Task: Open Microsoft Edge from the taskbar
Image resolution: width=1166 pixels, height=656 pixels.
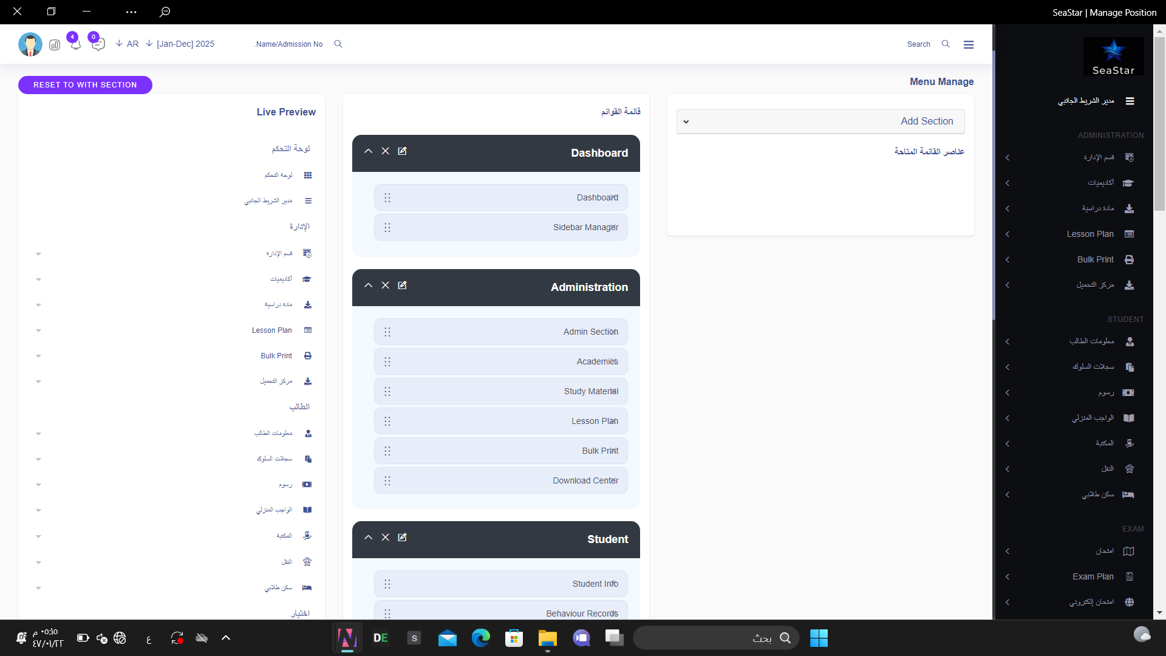Action: coord(480,638)
